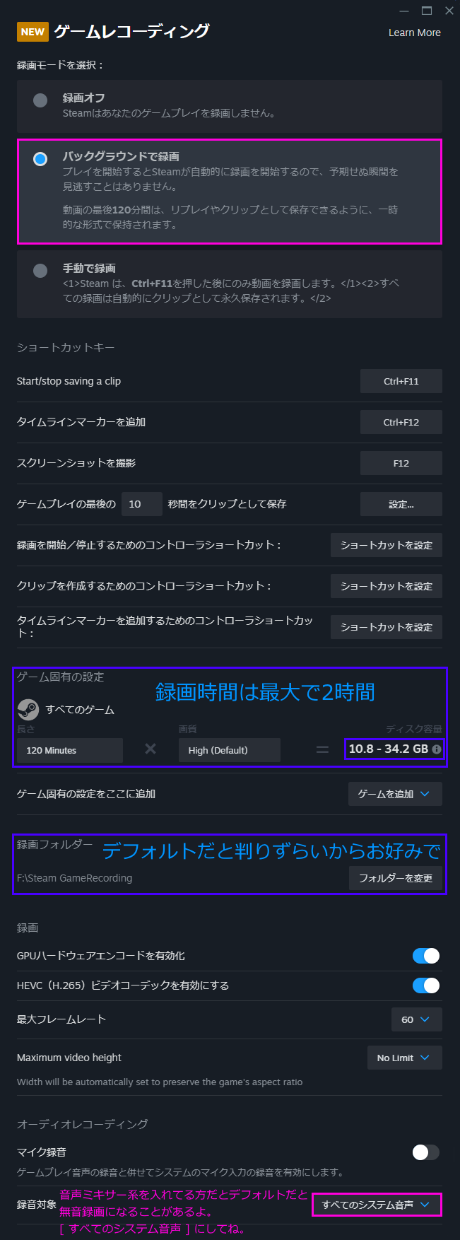Select the 録画オフ radio option
The height and width of the screenshot is (1240, 460).
pyautogui.click(x=40, y=100)
